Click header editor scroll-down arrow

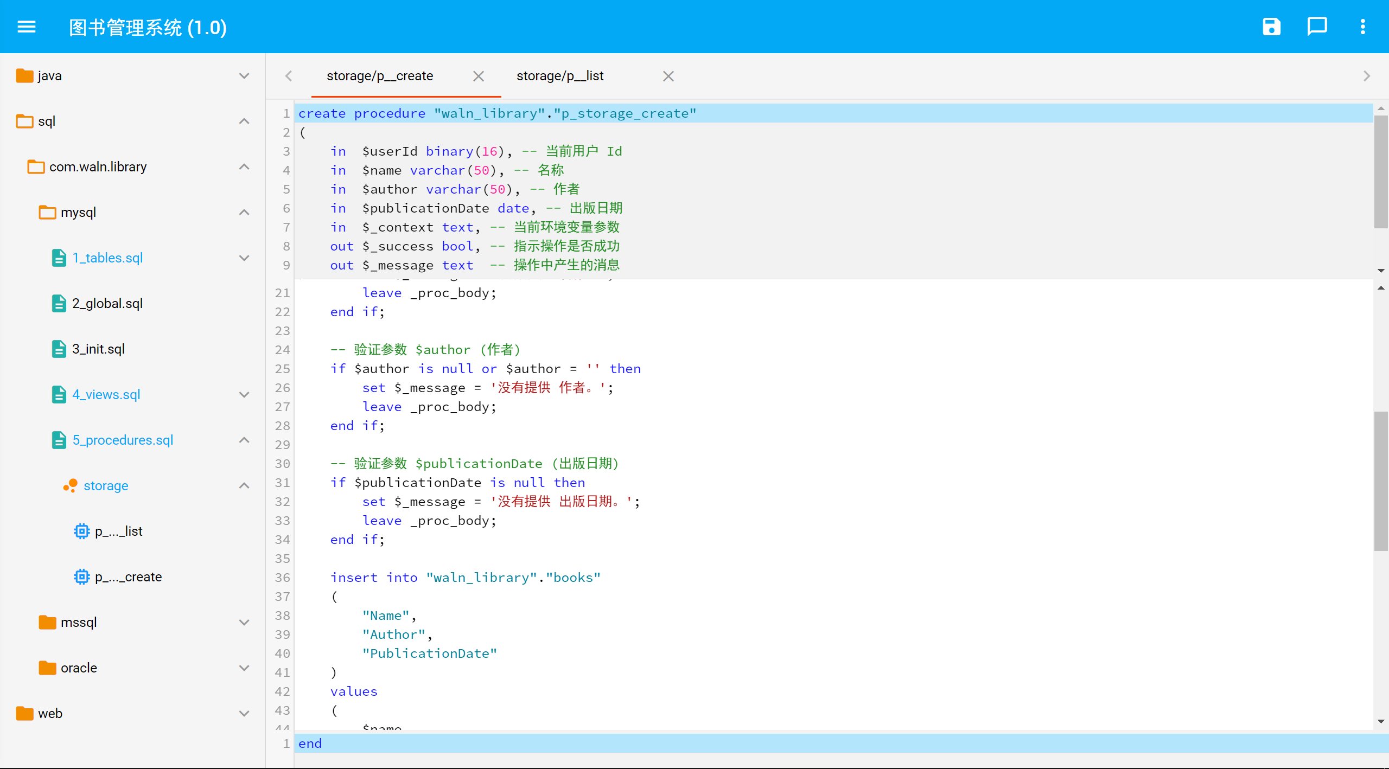pos(1381,271)
